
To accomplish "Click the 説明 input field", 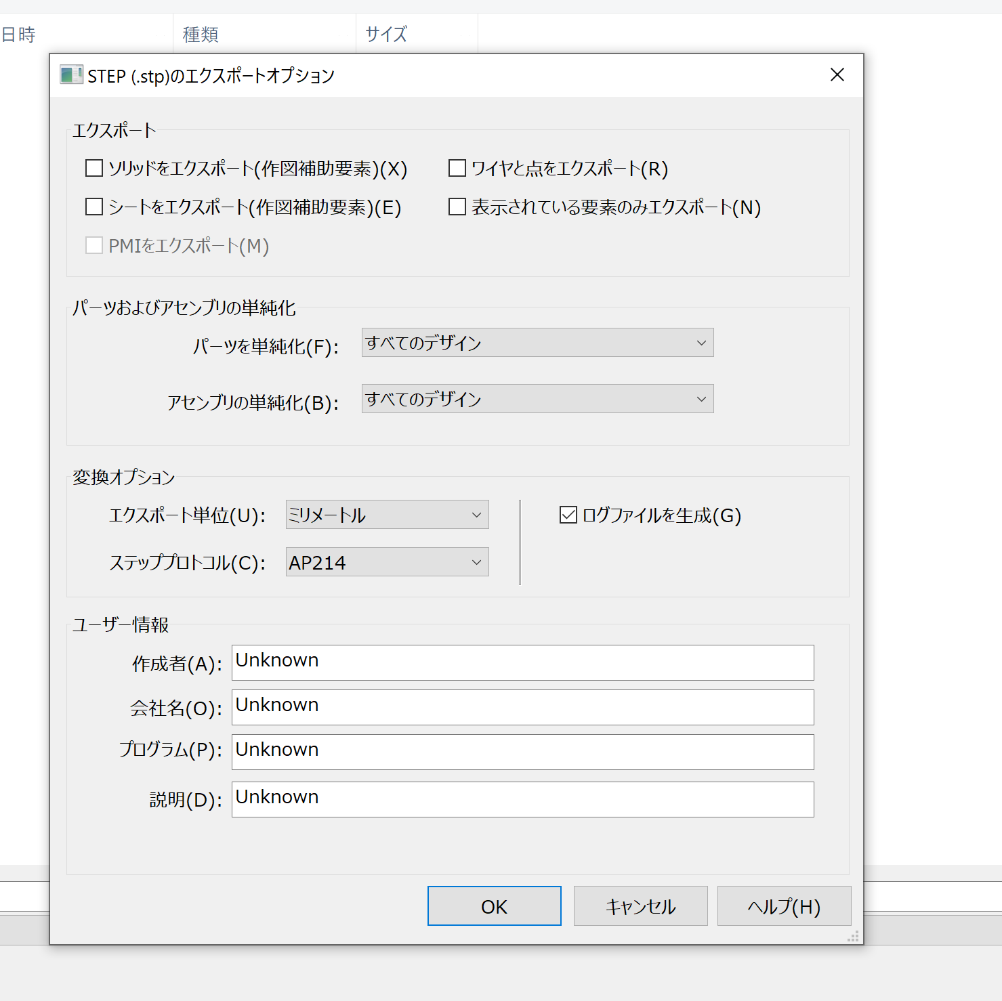I will point(522,799).
